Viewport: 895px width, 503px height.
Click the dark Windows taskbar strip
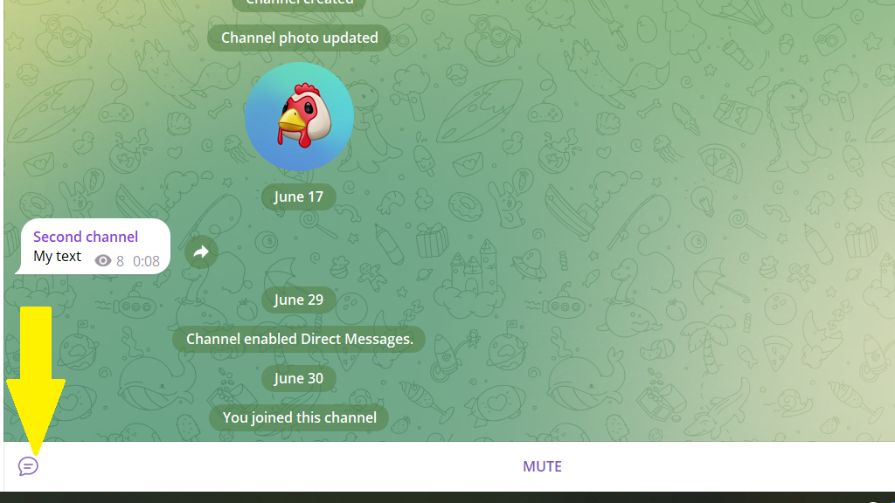[447, 497]
